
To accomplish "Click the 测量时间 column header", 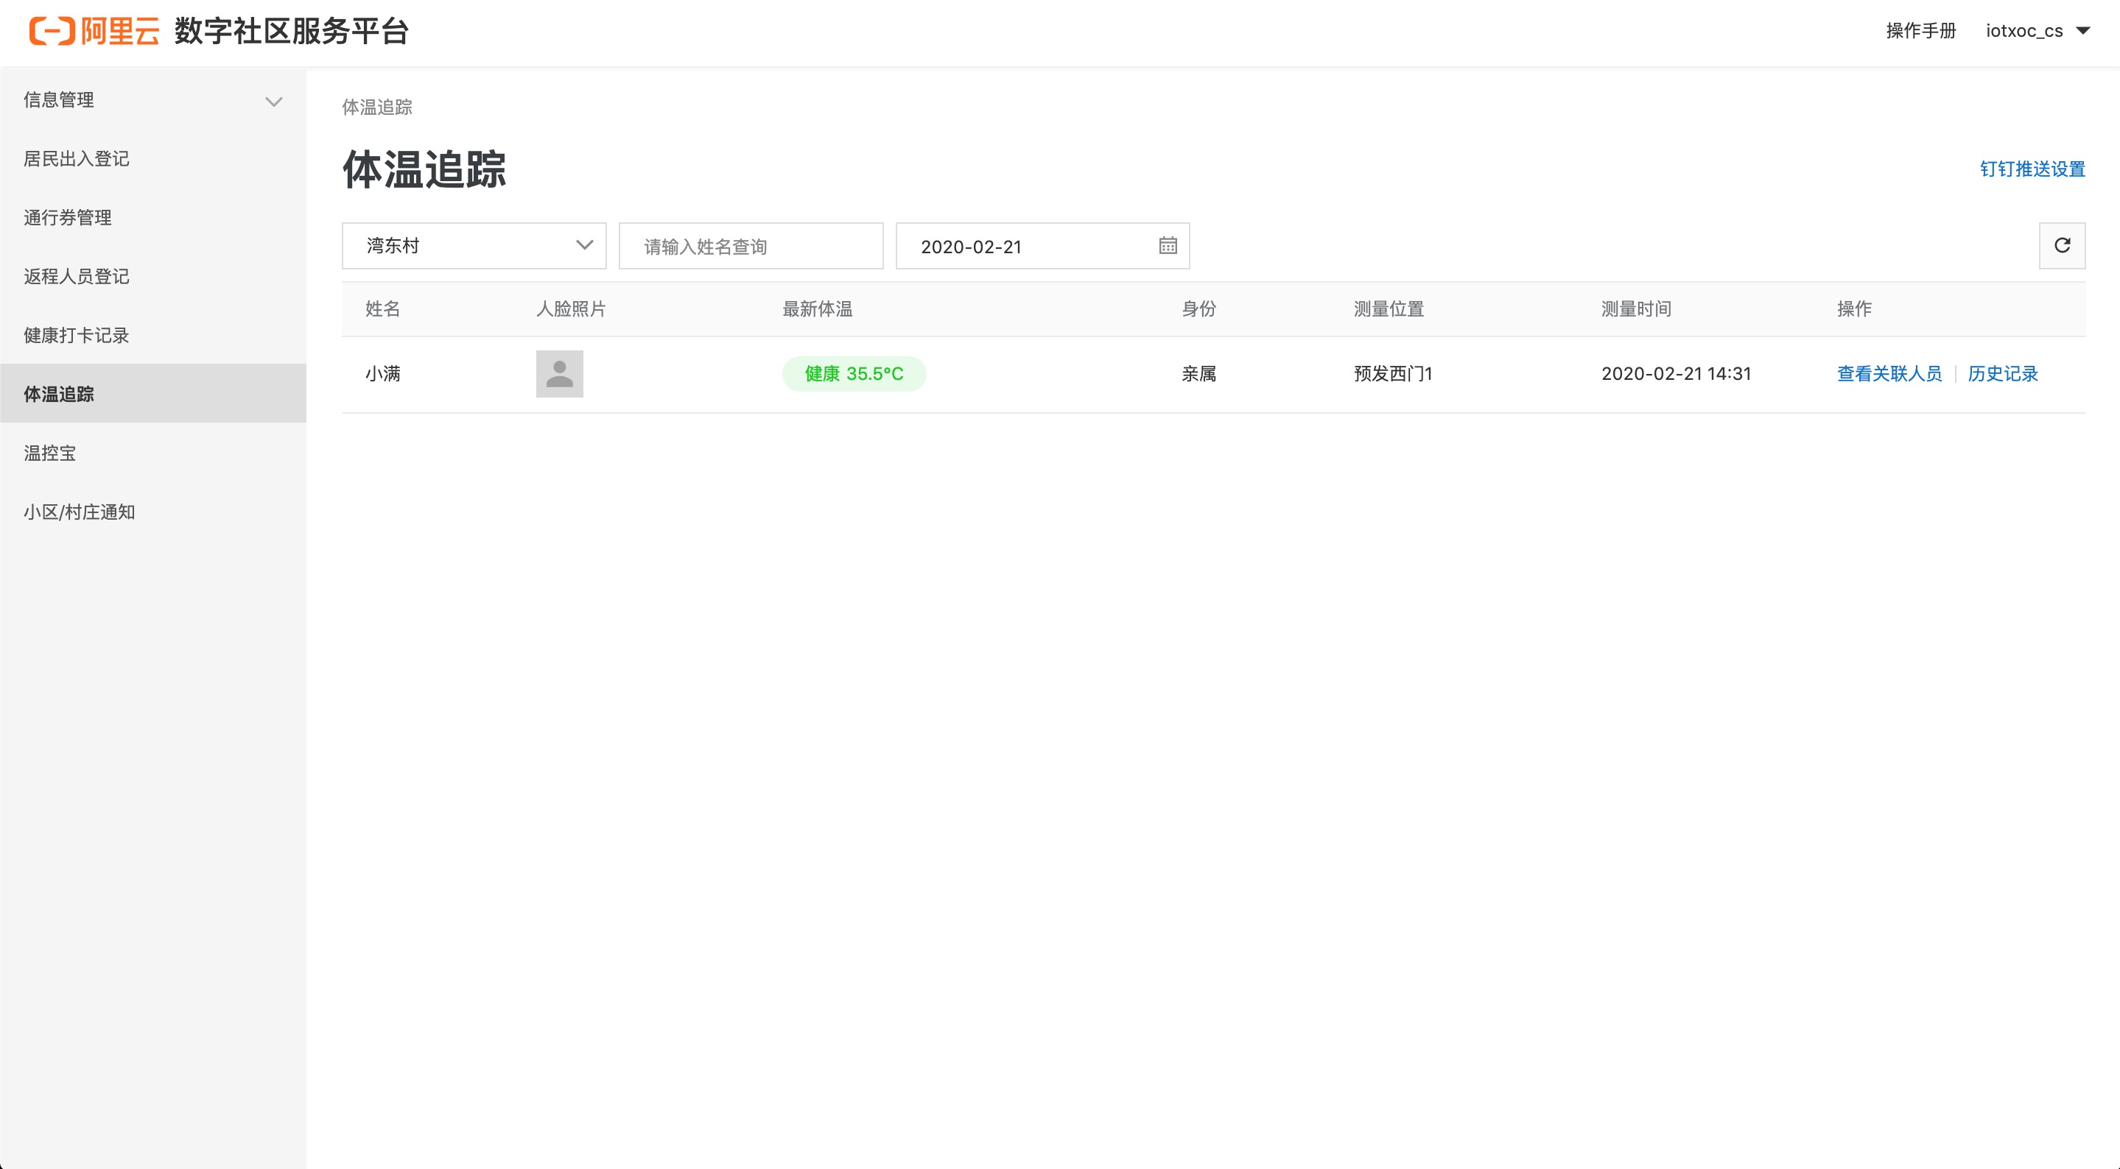I will coord(1635,309).
